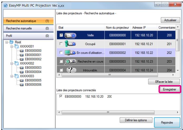Viewport: 183px width, 130px height.
Task: Click the in-use projector icon for EB00000002
Action: point(70,53)
